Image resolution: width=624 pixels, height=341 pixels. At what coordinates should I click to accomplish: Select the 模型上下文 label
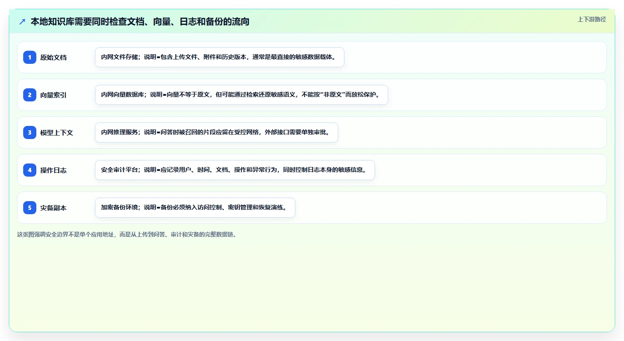pyautogui.click(x=56, y=132)
